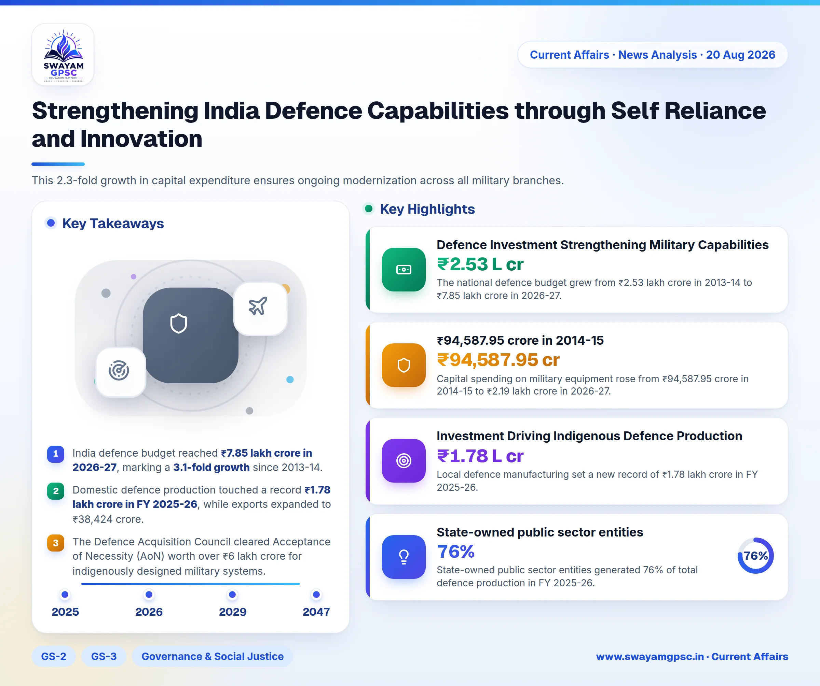Click the Key Highlights heading
Screen dimensions: 820x686
pyautogui.click(x=427, y=209)
